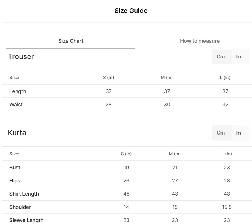Switch Kurta measurements to Cm

(x=221, y=133)
